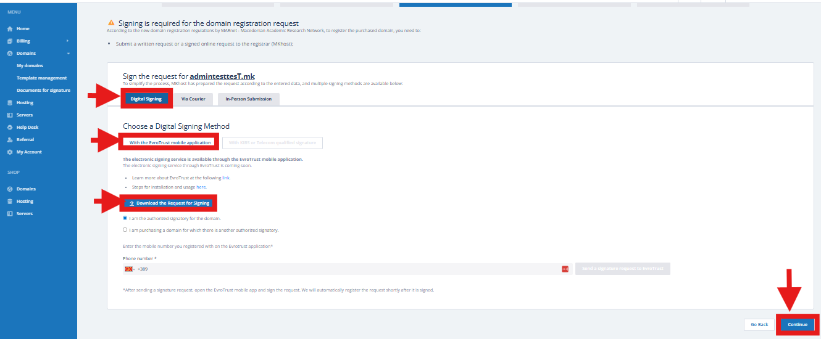Go to Home menu item
Viewport: 821px width, 339px height.
coord(23,29)
